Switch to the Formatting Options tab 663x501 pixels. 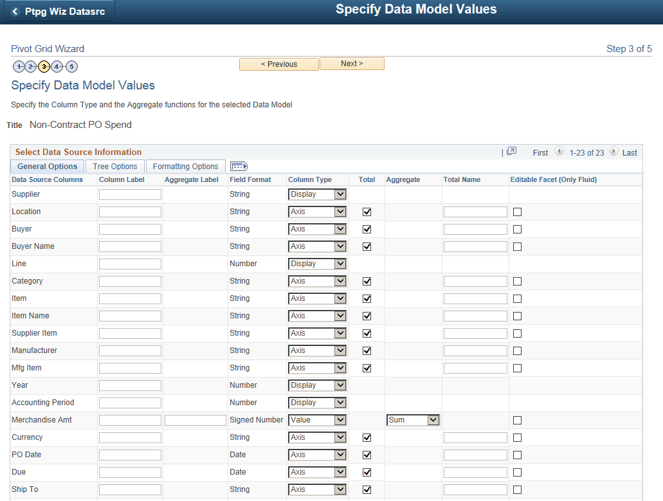(185, 166)
